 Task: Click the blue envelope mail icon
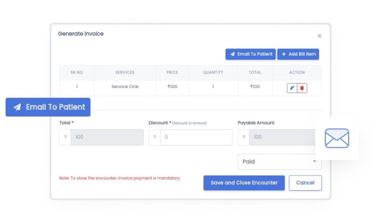(x=336, y=138)
